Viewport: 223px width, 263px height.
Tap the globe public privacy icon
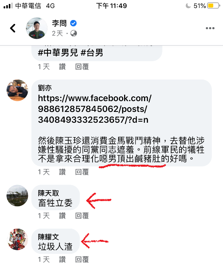point(74,34)
